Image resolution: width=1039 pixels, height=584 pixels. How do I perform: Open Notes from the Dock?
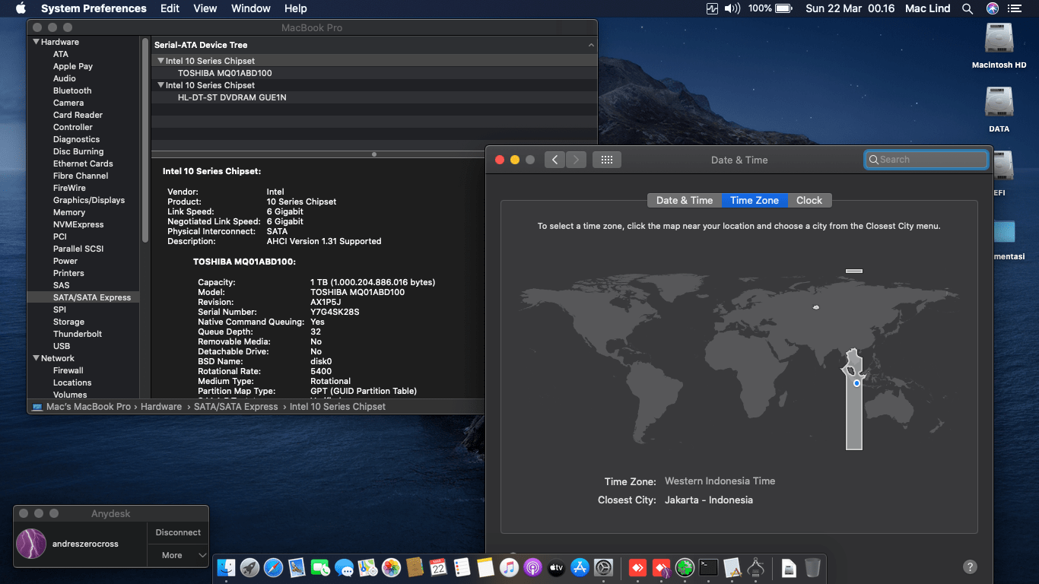(485, 567)
